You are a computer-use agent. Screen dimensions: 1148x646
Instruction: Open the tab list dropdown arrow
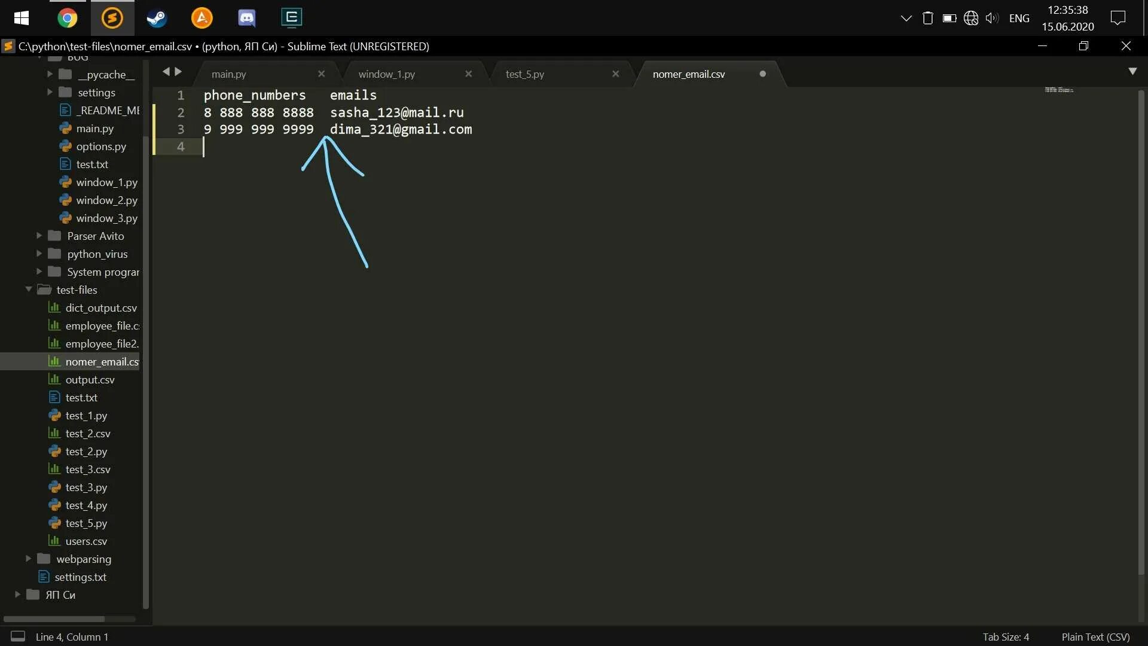[x=1132, y=72]
